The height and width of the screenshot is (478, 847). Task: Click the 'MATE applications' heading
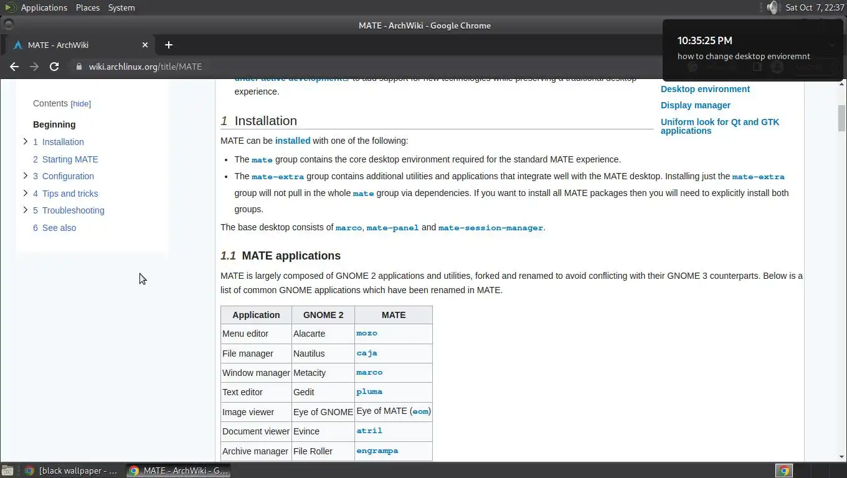pyautogui.click(x=291, y=256)
